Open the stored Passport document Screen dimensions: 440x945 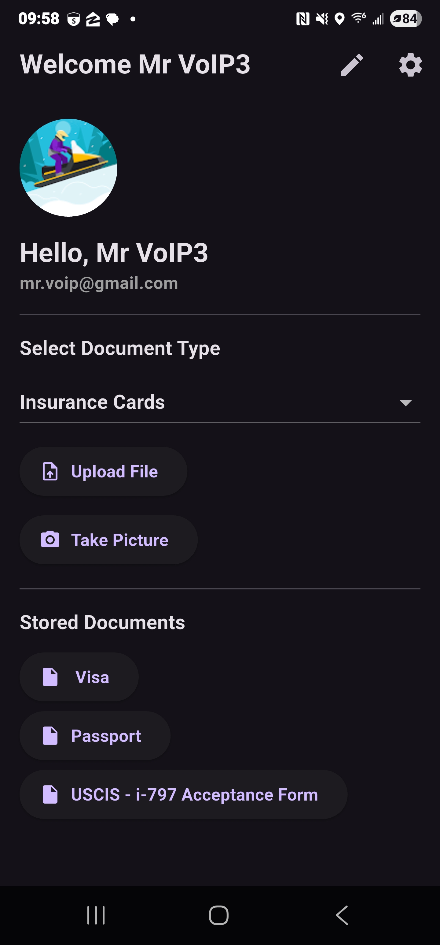(95, 736)
